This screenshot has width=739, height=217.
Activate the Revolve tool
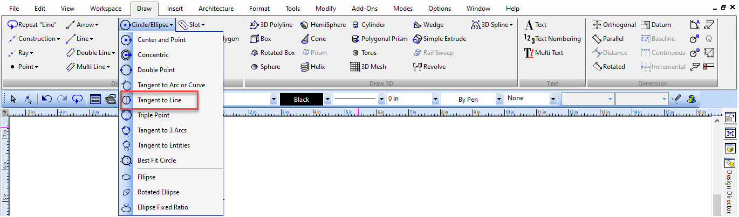429,67
